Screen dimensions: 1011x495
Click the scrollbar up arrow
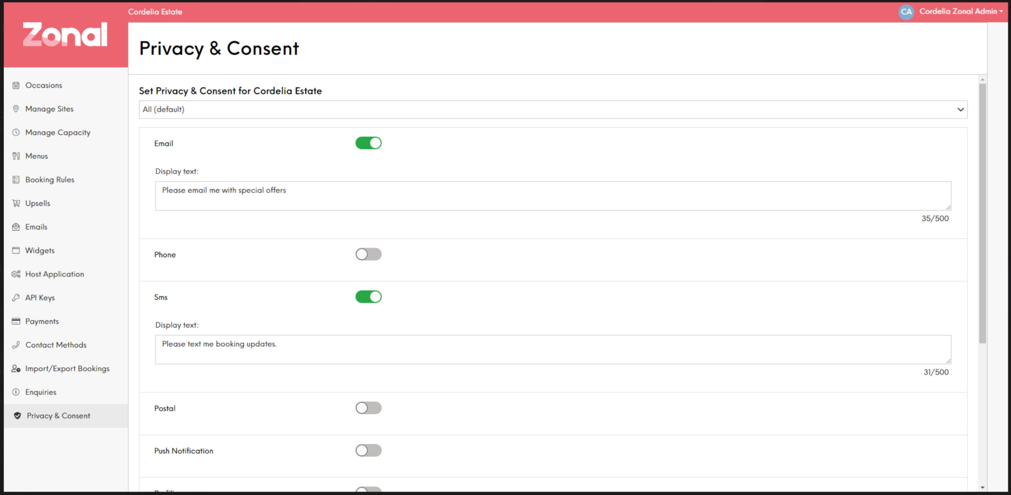pos(982,79)
